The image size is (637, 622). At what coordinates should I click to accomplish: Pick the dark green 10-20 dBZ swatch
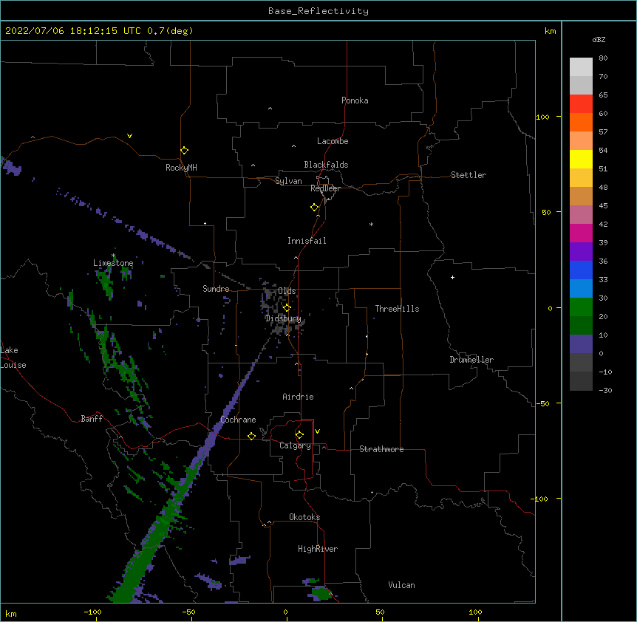coord(581,326)
